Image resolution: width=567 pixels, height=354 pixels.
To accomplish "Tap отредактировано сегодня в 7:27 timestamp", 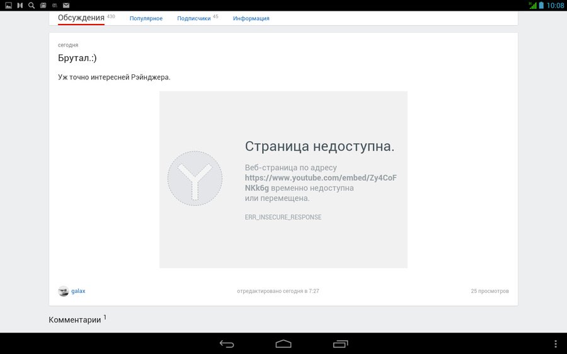I will (278, 291).
